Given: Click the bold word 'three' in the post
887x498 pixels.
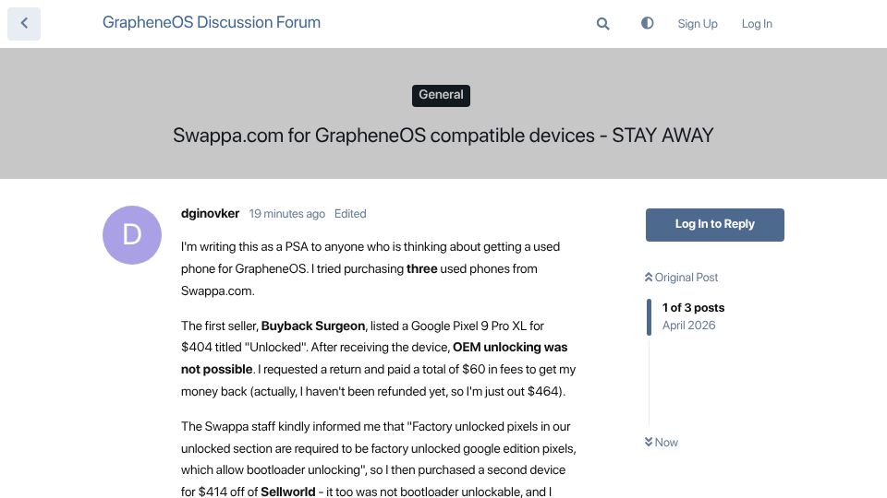Looking at the screenshot, I should click(x=421, y=268).
